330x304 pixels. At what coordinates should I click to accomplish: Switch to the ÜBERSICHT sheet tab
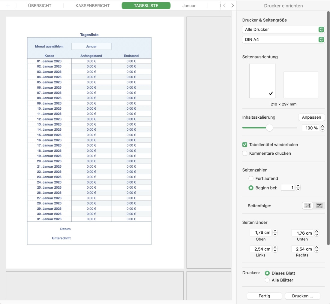(x=40, y=6)
